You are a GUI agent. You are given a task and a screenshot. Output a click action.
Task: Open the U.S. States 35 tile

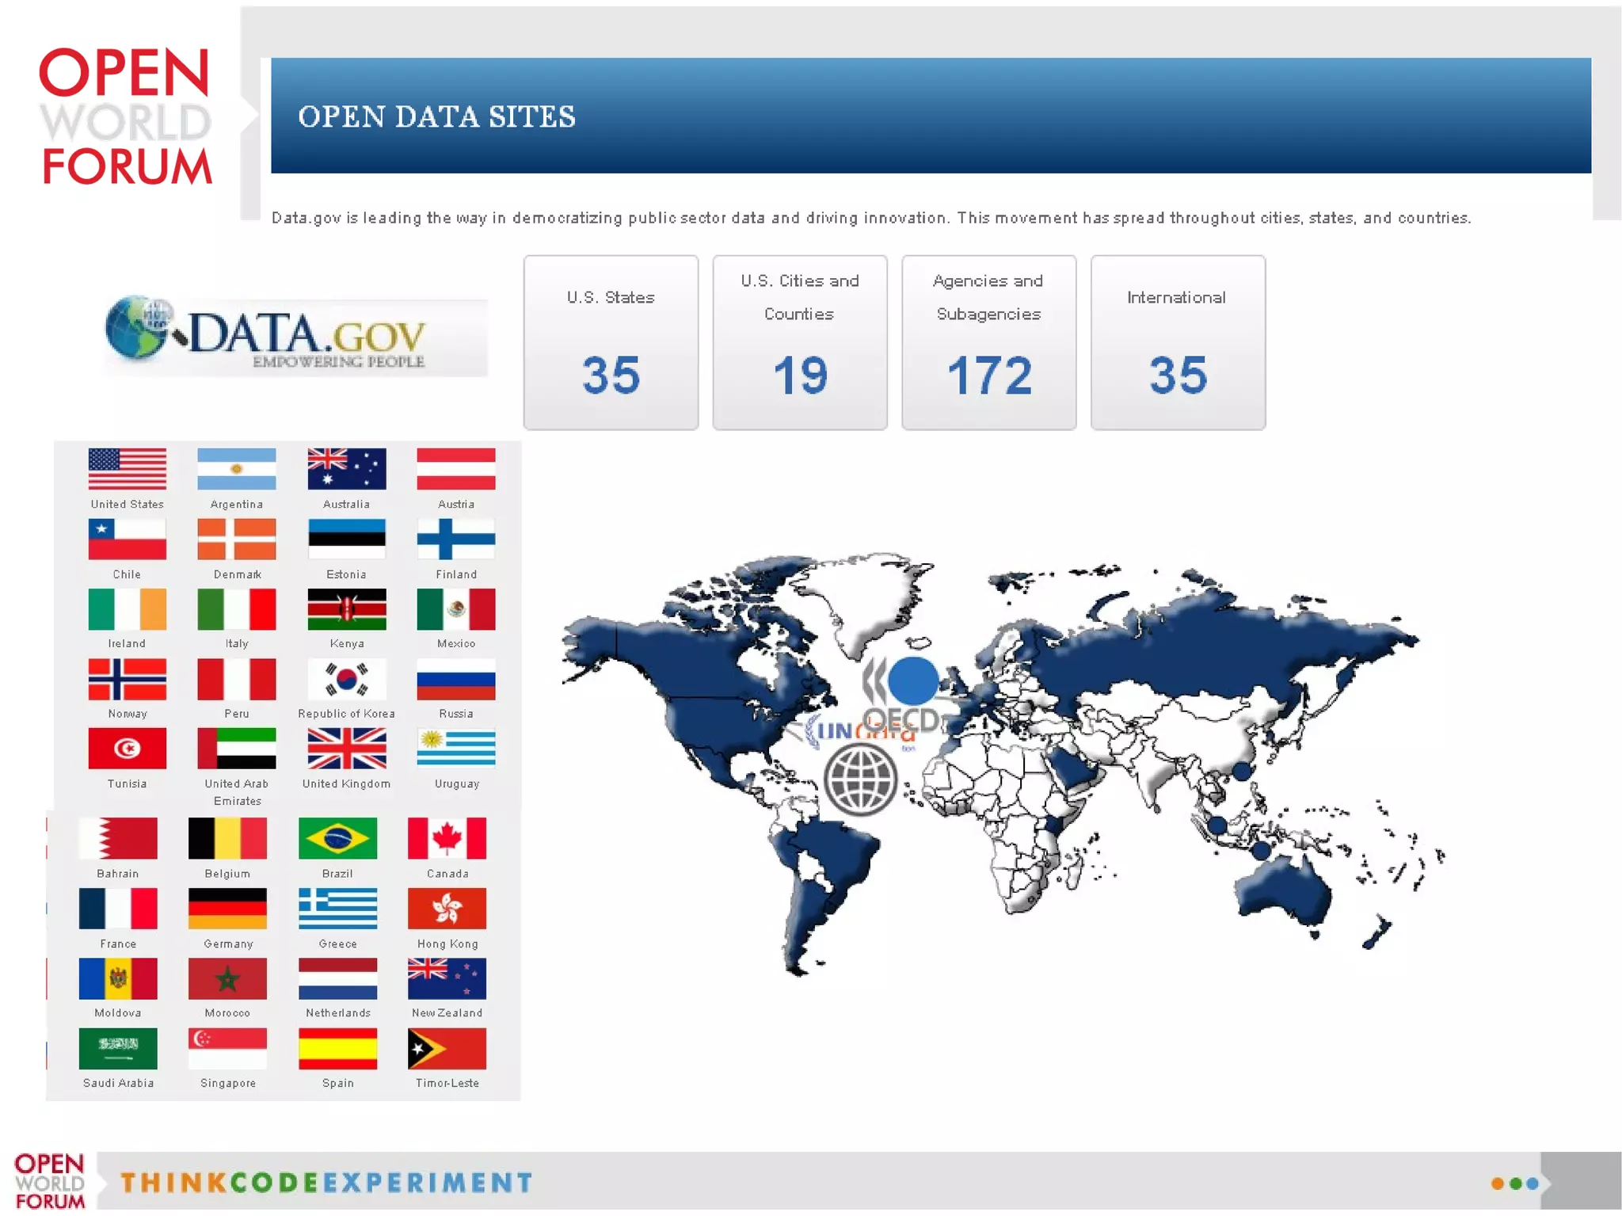tap(611, 342)
